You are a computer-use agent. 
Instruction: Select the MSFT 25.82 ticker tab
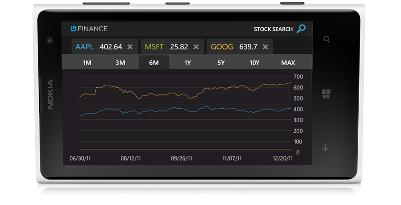point(172,47)
